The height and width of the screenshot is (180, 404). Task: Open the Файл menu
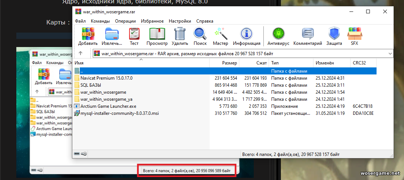80,21
